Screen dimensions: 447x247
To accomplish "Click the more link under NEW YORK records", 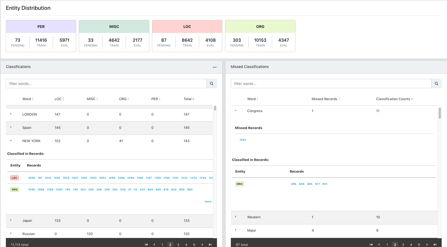I will coord(208,202).
